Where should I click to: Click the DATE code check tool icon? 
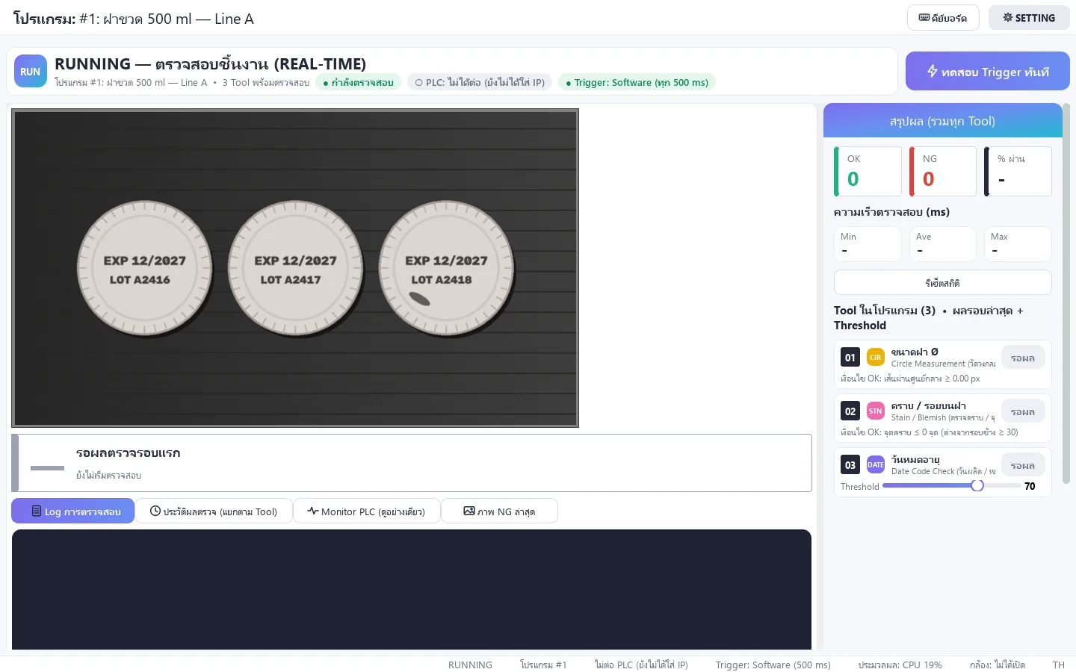coord(875,465)
